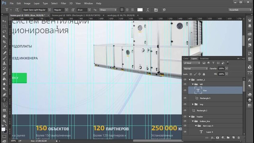Switch to the work.jpg document tab
254x143 pixels.
[x=121, y=15]
